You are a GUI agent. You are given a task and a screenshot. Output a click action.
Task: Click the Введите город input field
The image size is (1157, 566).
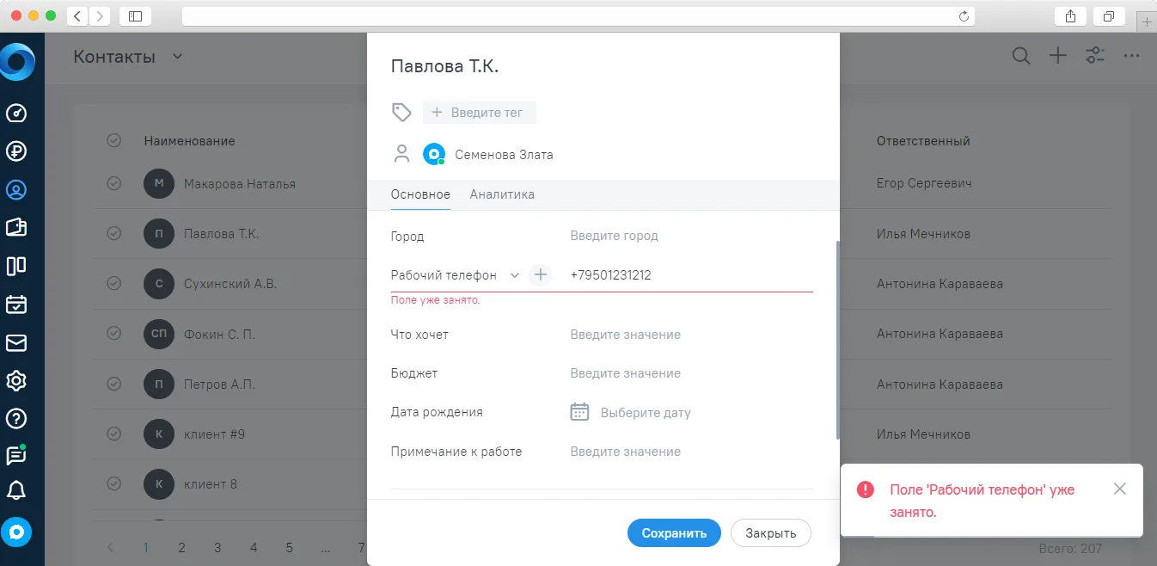coord(691,236)
